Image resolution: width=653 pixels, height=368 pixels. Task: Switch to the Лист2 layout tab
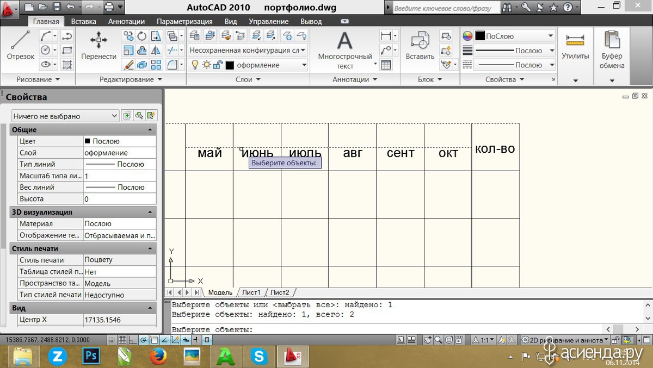pyautogui.click(x=280, y=292)
